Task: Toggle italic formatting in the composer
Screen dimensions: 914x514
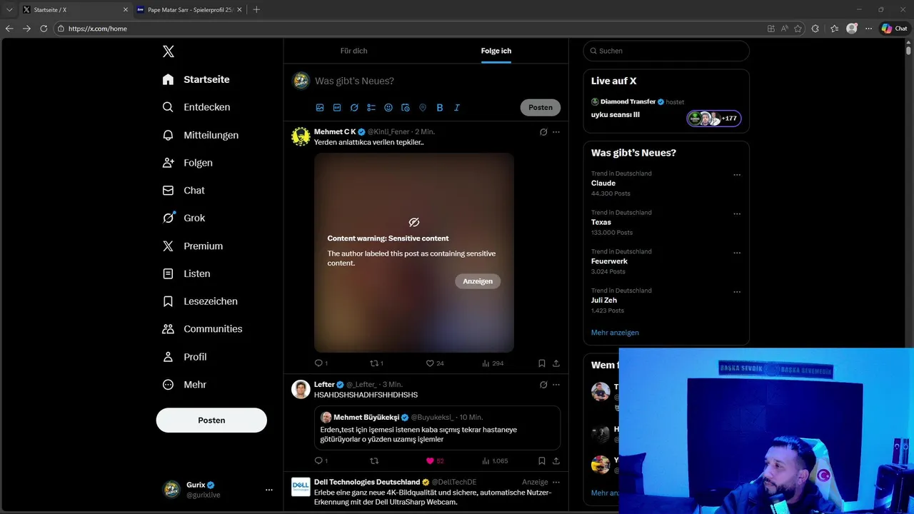Action: [x=457, y=108]
